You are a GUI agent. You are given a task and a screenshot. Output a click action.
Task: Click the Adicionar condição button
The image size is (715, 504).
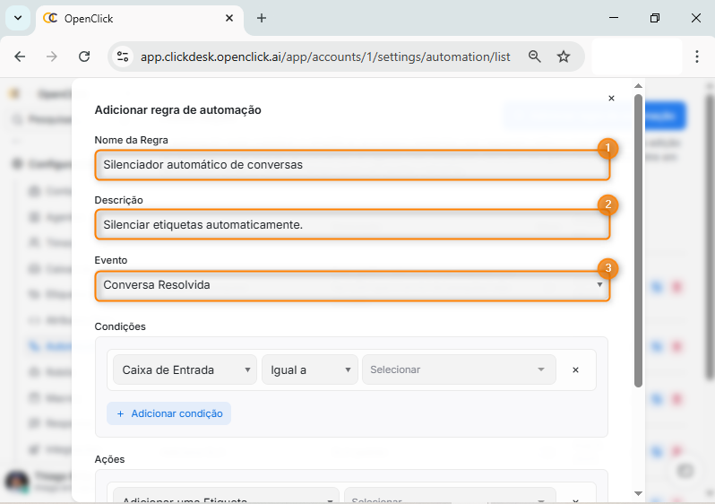pyautogui.click(x=168, y=413)
